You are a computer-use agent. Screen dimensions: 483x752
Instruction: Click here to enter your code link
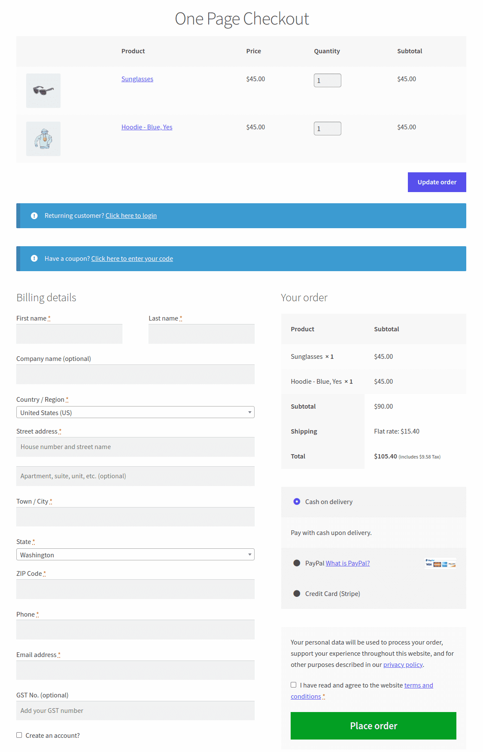132,259
